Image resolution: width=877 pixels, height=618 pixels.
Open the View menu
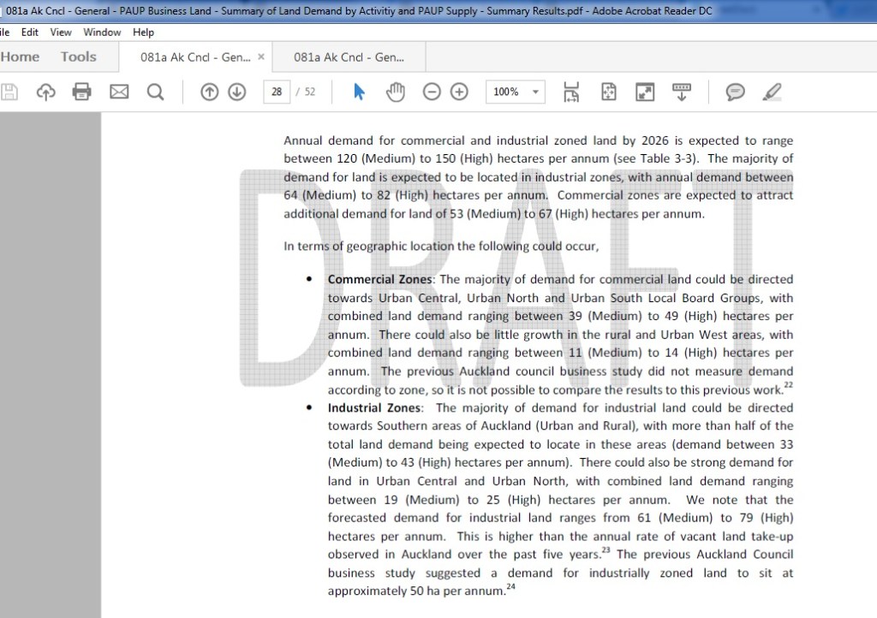pyautogui.click(x=60, y=32)
